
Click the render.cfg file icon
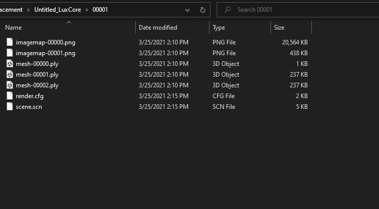pyautogui.click(x=9, y=96)
